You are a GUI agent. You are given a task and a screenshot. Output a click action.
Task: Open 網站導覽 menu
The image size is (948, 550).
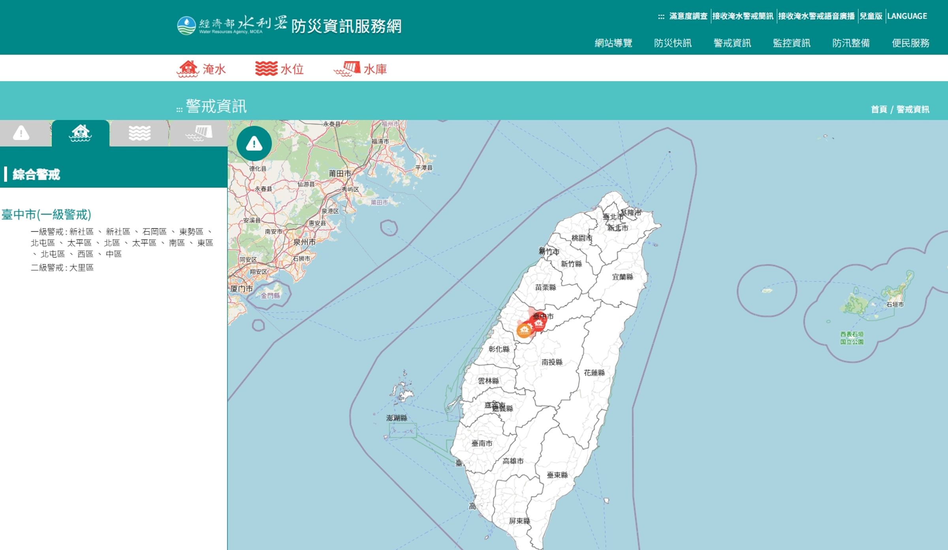[x=613, y=43]
